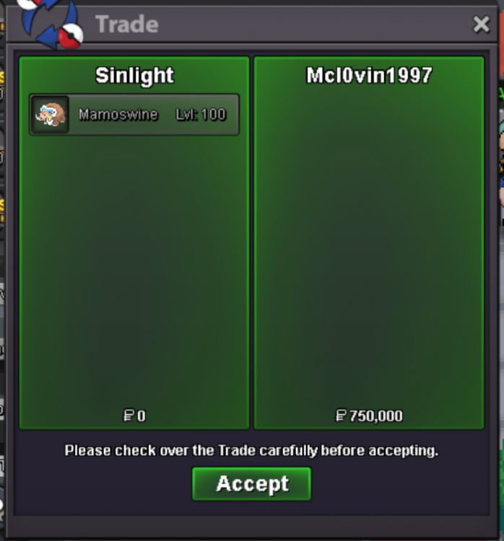Click Mcl0vin1997's 750,000 money offer

click(x=376, y=415)
